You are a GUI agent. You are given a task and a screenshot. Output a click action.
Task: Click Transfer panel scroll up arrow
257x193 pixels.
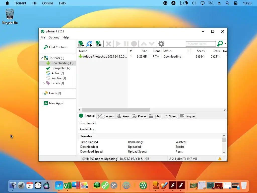224,136
